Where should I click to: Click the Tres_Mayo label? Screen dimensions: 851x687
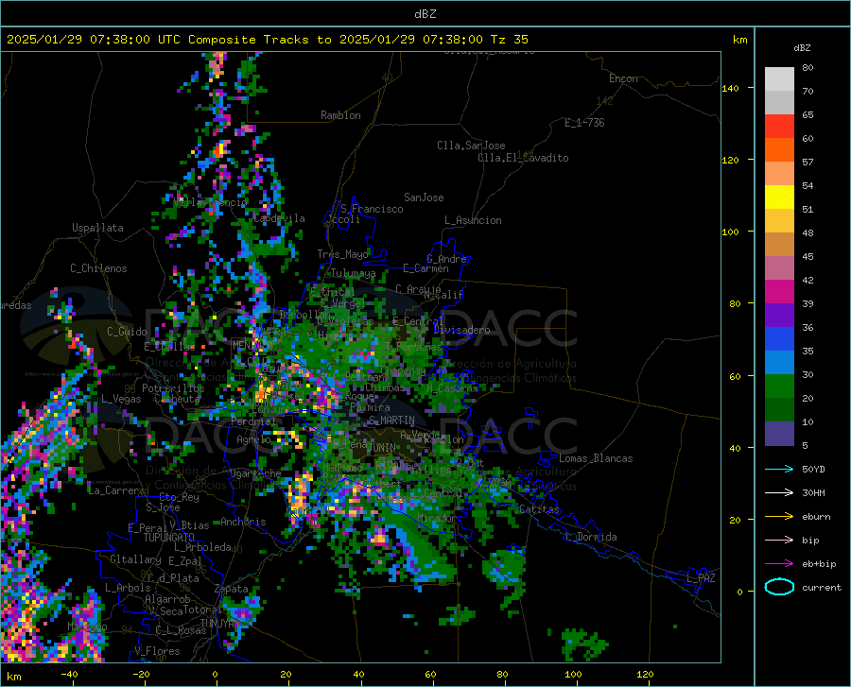(x=343, y=254)
